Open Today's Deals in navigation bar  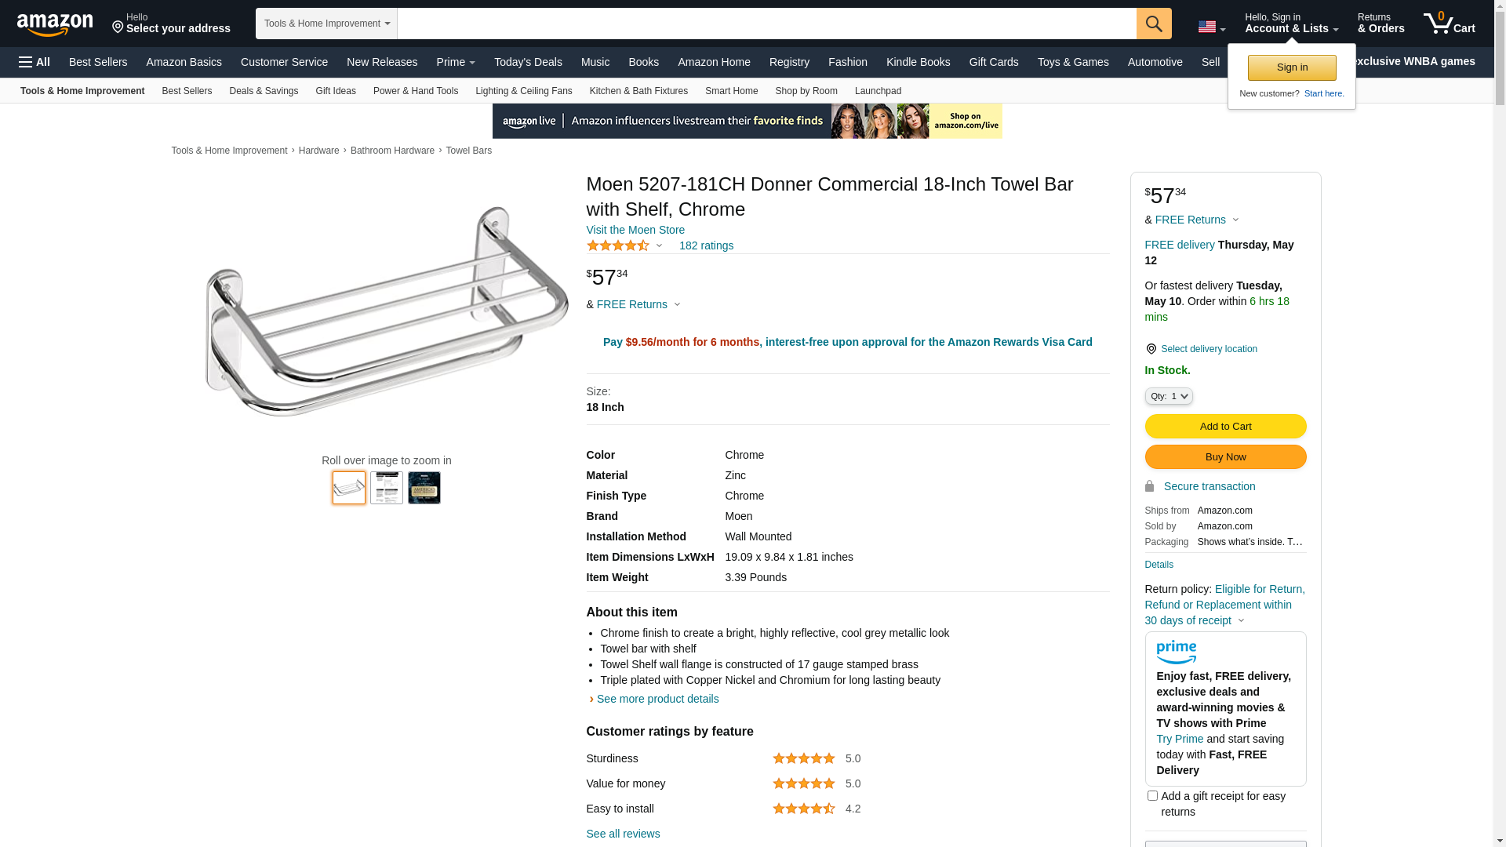point(528,62)
